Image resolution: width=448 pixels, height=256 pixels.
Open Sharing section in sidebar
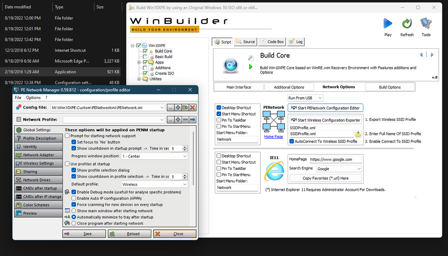pos(38,172)
